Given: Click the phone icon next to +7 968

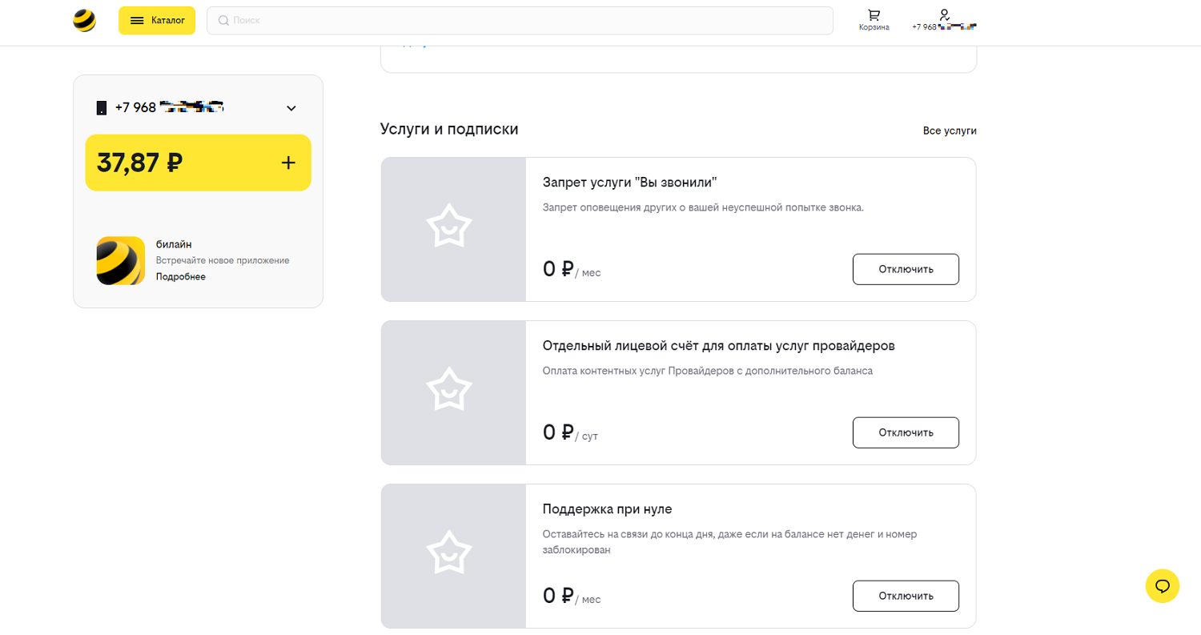Looking at the screenshot, I should [102, 108].
